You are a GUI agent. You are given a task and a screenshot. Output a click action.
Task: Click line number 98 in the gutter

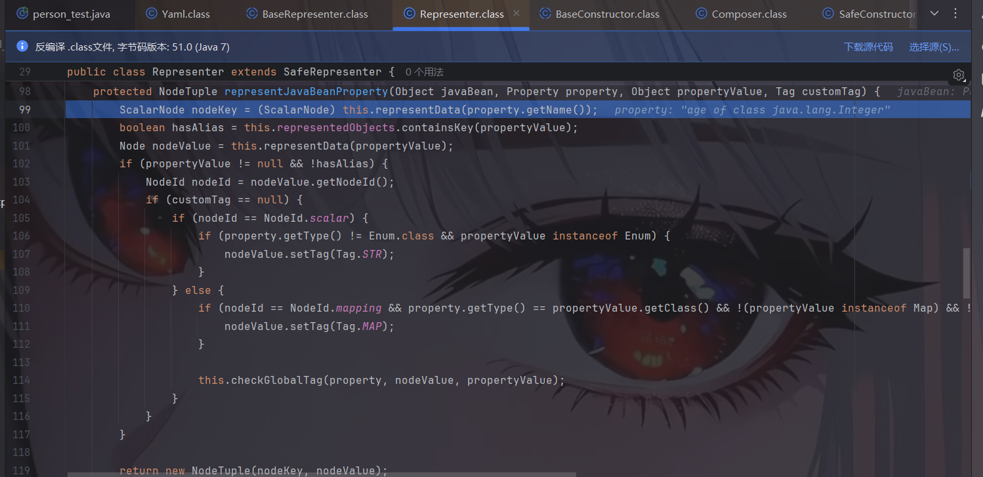pos(24,91)
